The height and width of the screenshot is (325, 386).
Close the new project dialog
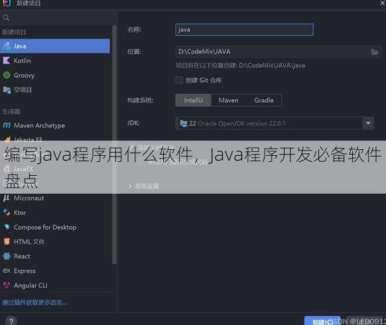(382, 3)
